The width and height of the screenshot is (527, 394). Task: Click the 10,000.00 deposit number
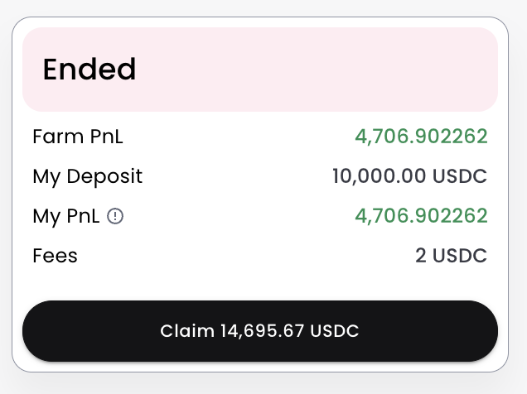tap(379, 176)
